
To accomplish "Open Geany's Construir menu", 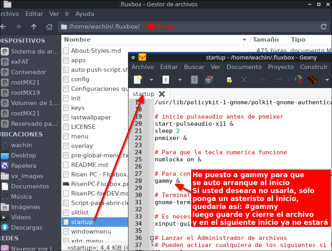I will click(314, 67).
